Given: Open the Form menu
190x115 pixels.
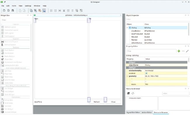Looking at the screenshot, I should [14, 6].
